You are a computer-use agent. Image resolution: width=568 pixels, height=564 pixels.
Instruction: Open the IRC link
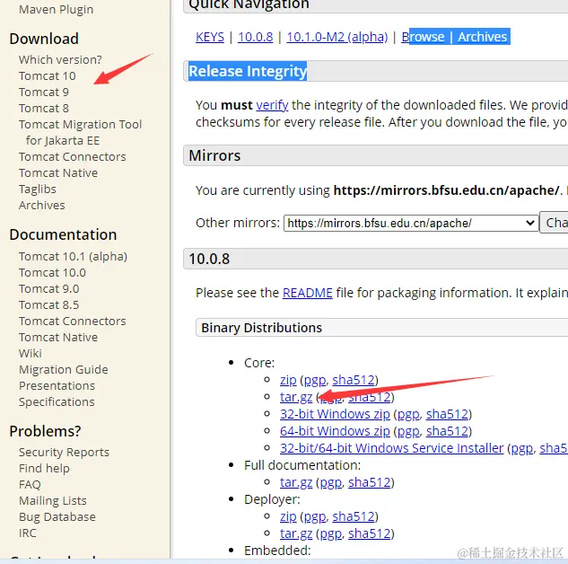(28, 533)
